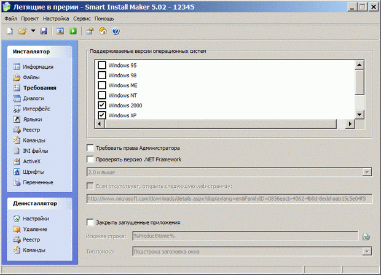Click the browse icon beside Искомая строка
The image size is (381, 275).
pos(367,236)
